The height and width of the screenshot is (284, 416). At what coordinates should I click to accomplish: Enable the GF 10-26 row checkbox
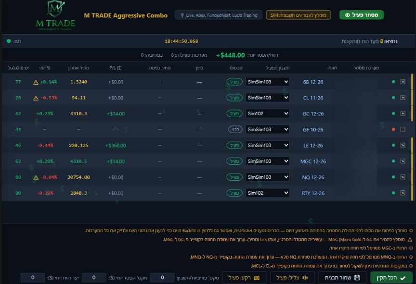tap(403, 129)
